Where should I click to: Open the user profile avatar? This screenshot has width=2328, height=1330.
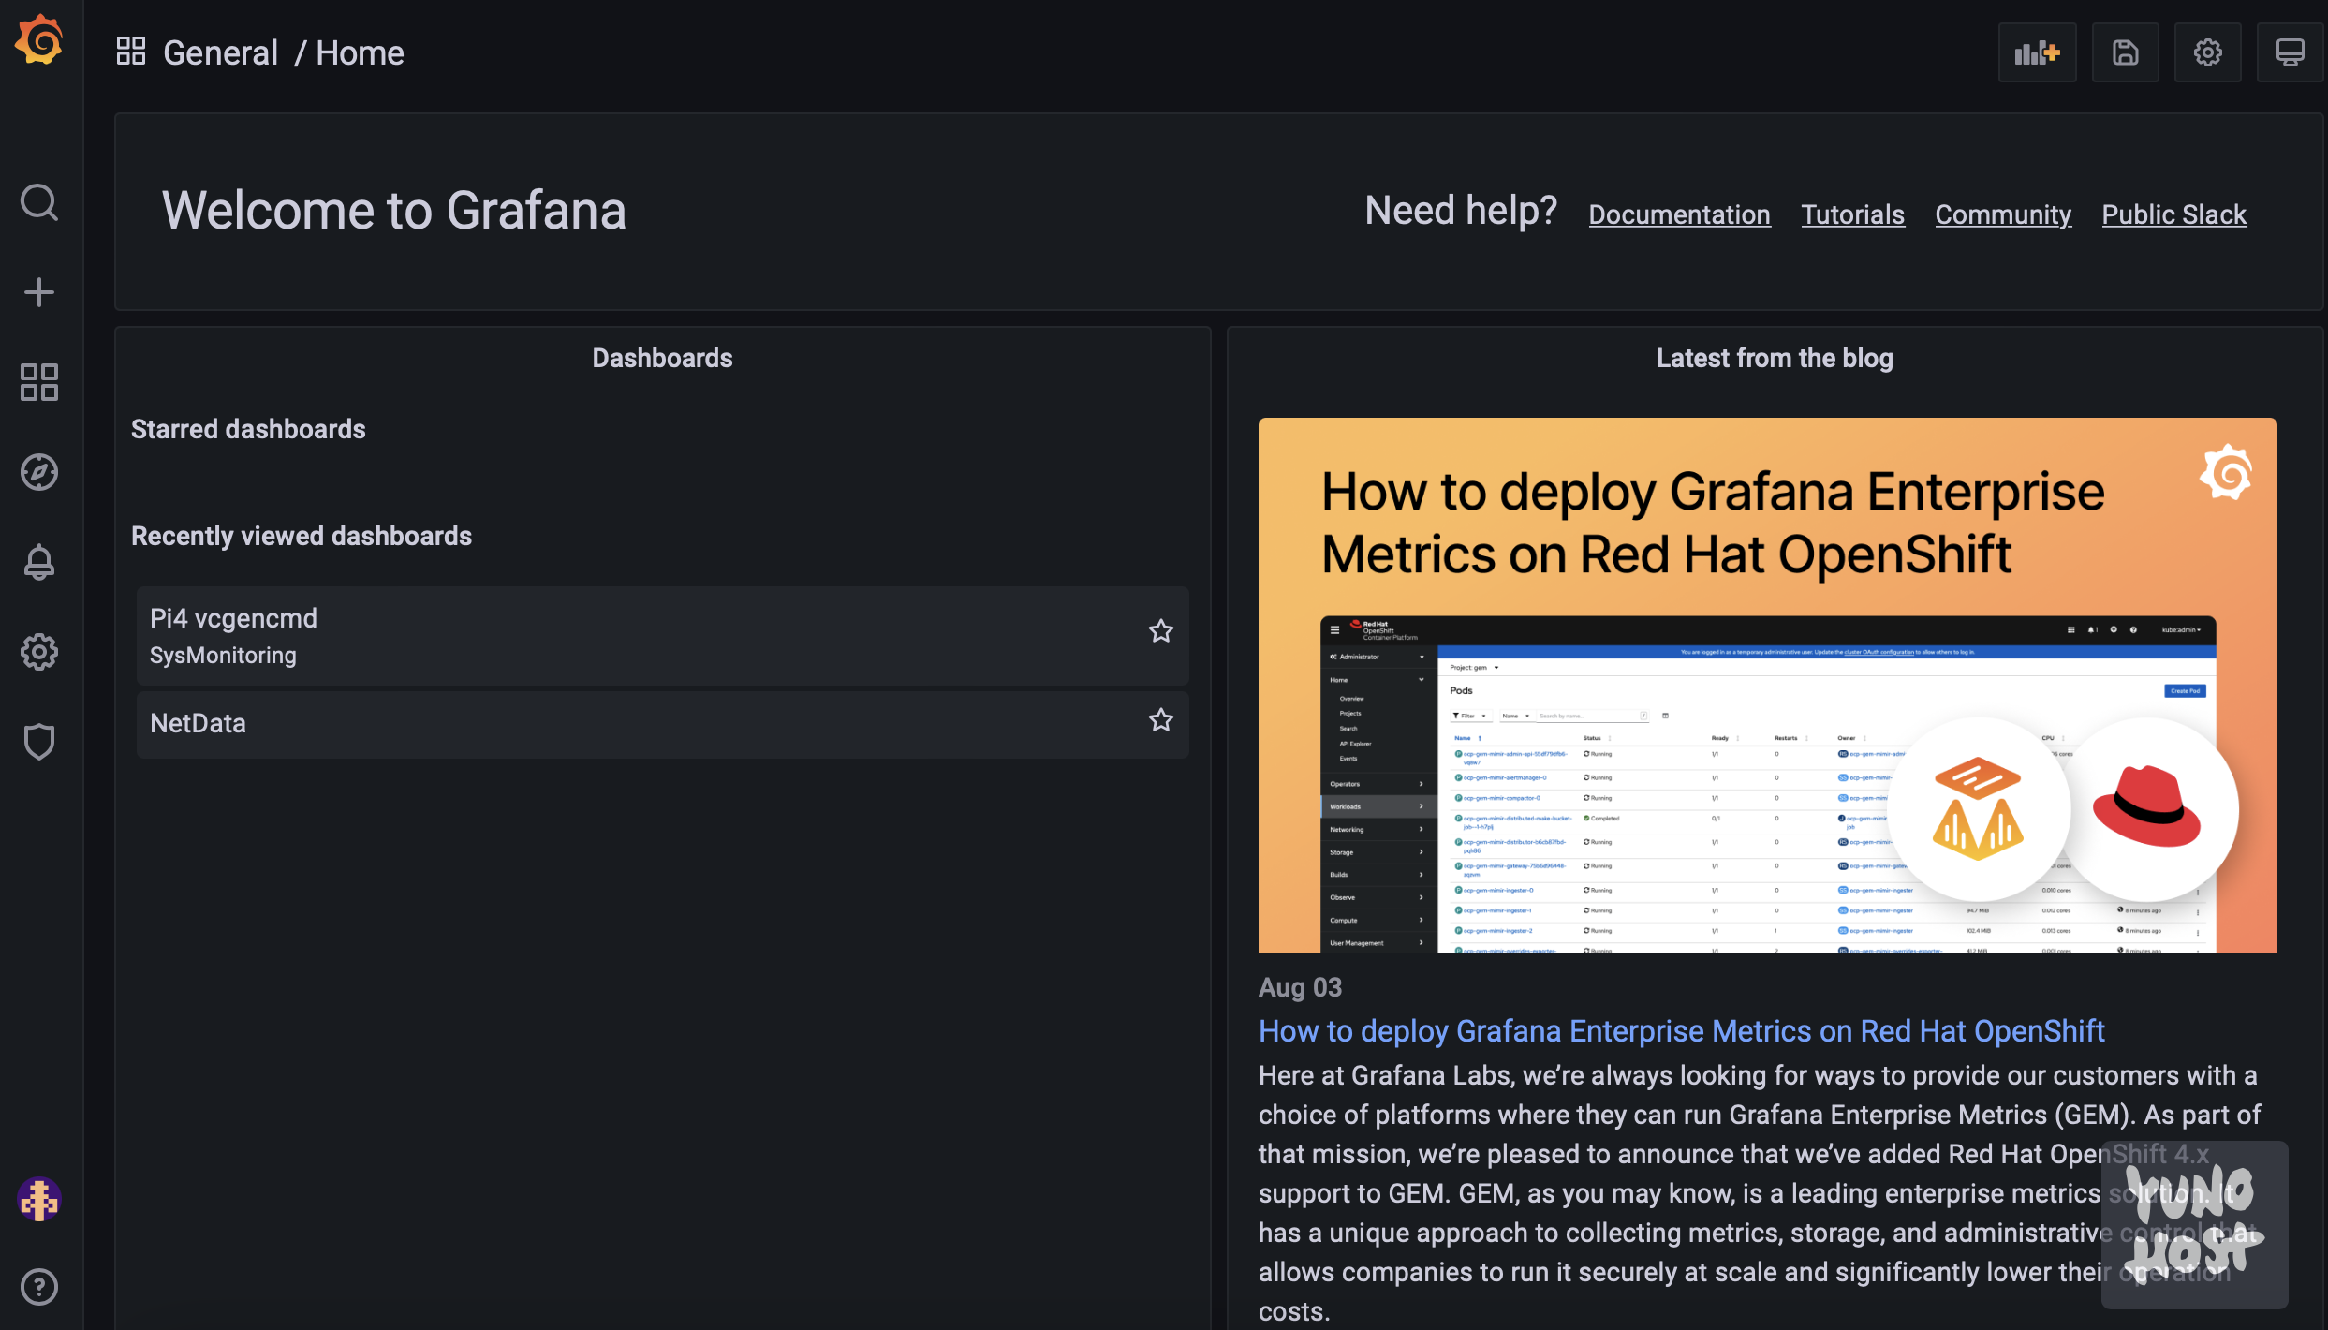pyautogui.click(x=39, y=1199)
